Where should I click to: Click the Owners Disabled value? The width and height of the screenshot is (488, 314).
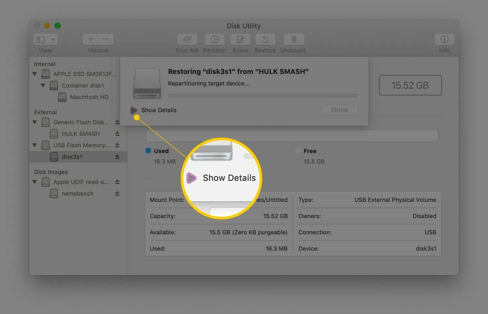coord(424,216)
